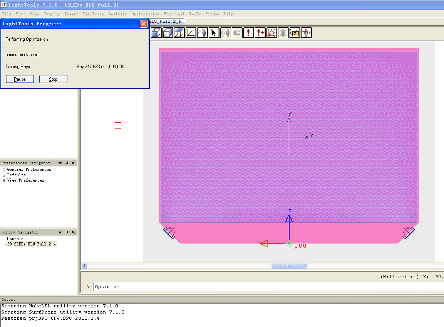Click the 'Ray 247,633 of 1,000,000' progress text
The height and width of the screenshot is (327, 444).
coord(100,67)
